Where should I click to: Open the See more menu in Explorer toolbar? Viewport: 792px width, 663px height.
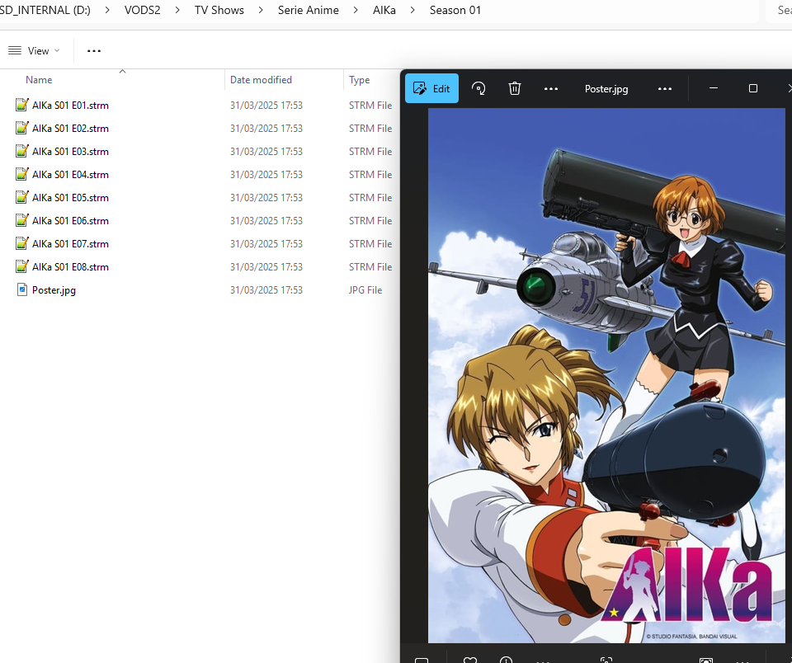tap(93, 50)
